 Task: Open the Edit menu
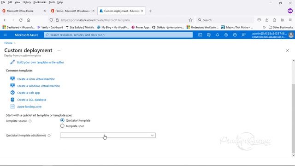pos(10,2)
